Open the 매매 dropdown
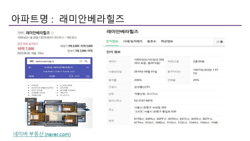Viewport: 250px width, 141px height. pos(36,76)
